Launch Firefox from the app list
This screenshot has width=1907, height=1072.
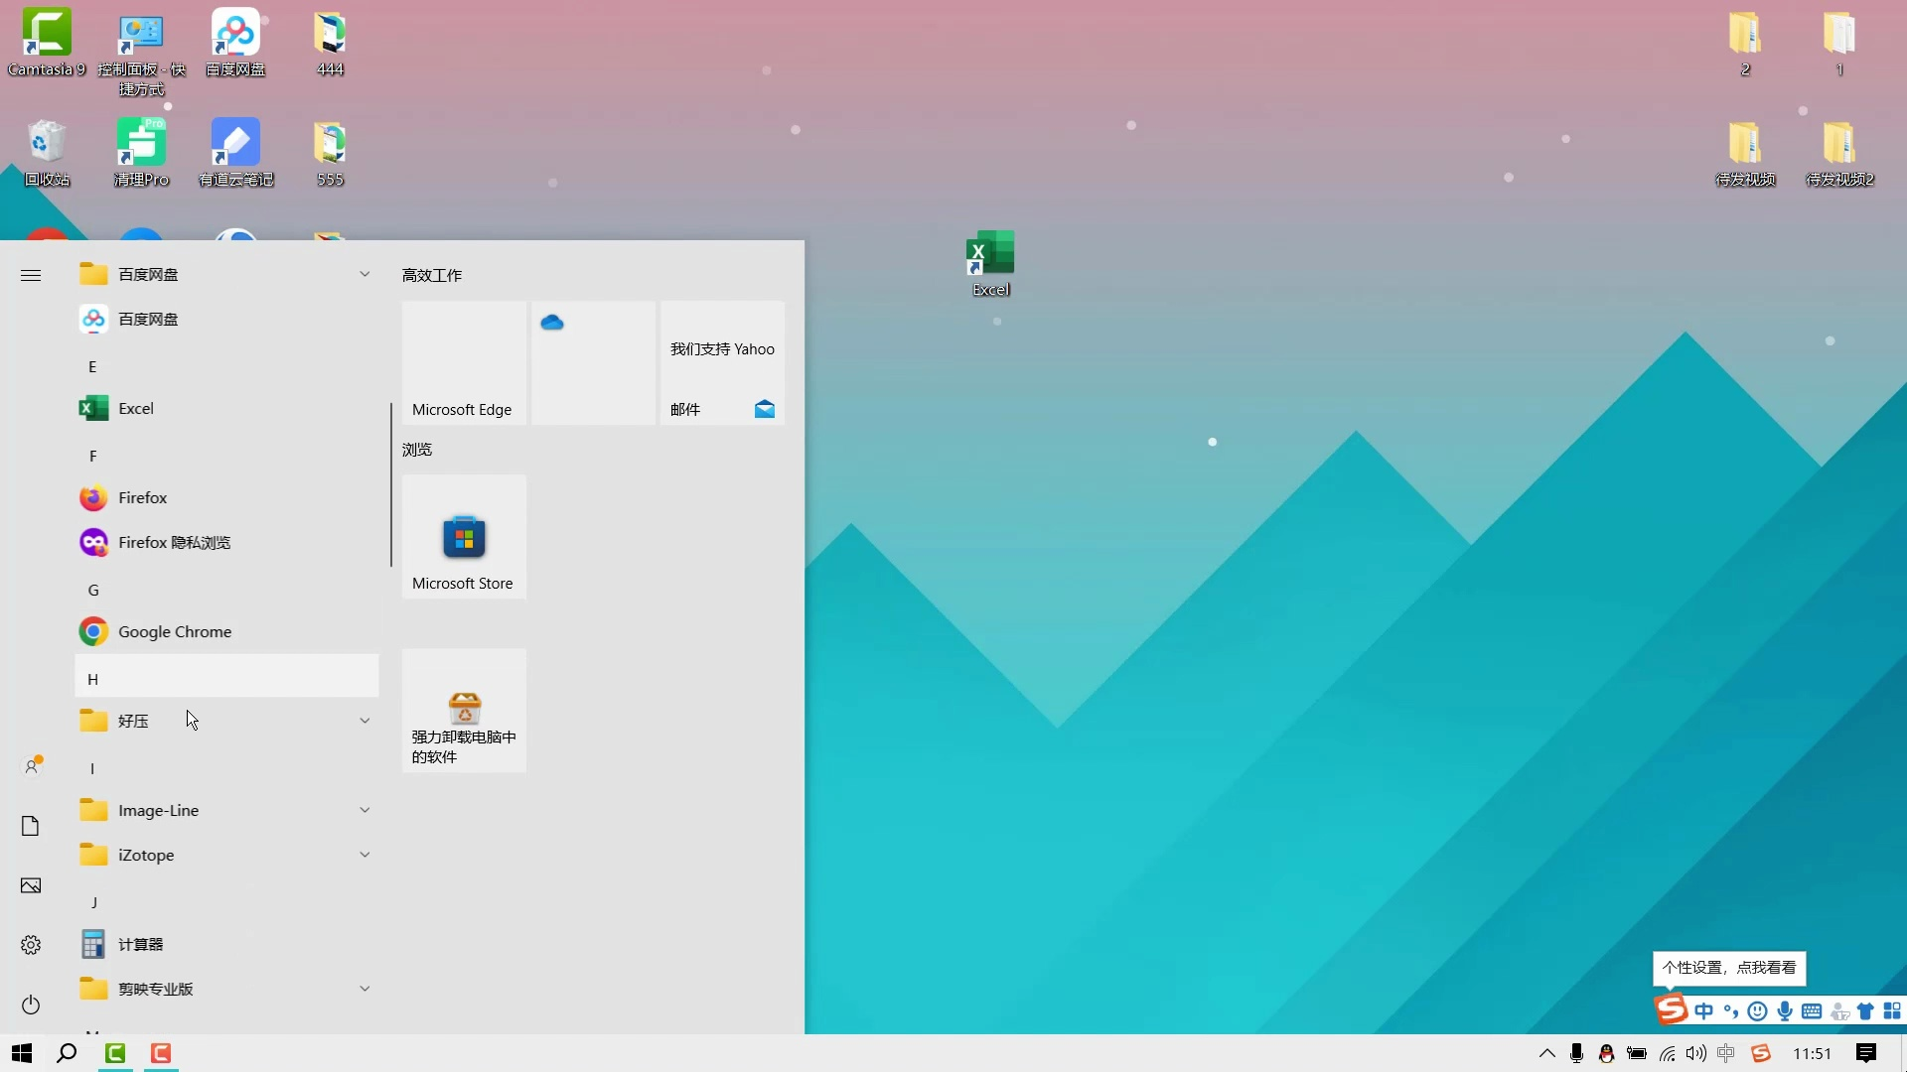click(x=142, y=497)
